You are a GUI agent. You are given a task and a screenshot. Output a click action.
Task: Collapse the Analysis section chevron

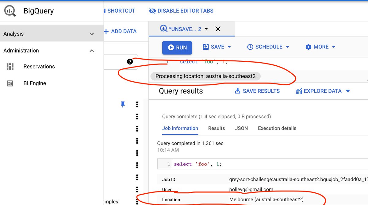pyautogui.click(x=92, y=34)
